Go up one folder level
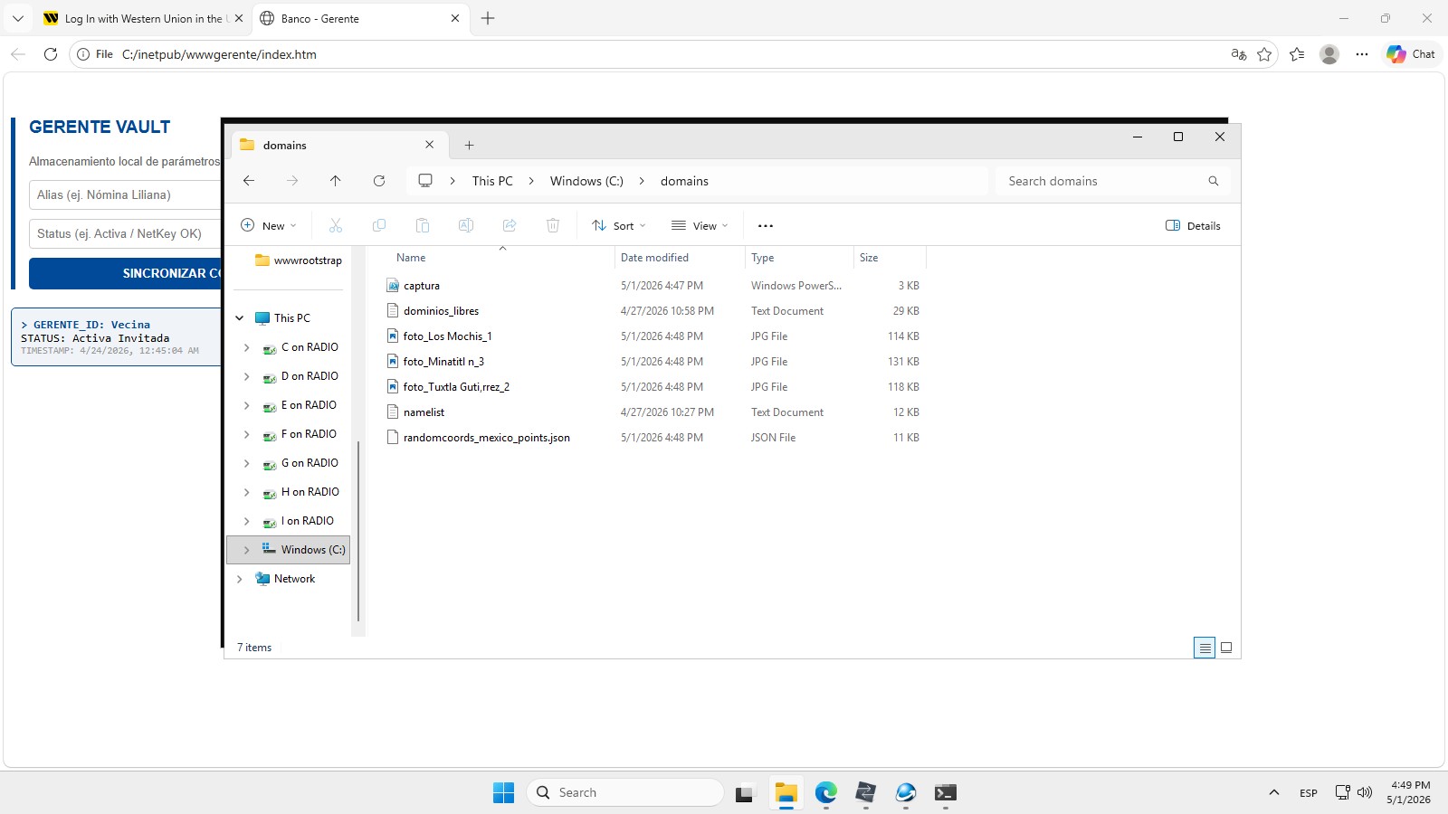The width and height of the screenshot is (1448, 814). (336, 181)
